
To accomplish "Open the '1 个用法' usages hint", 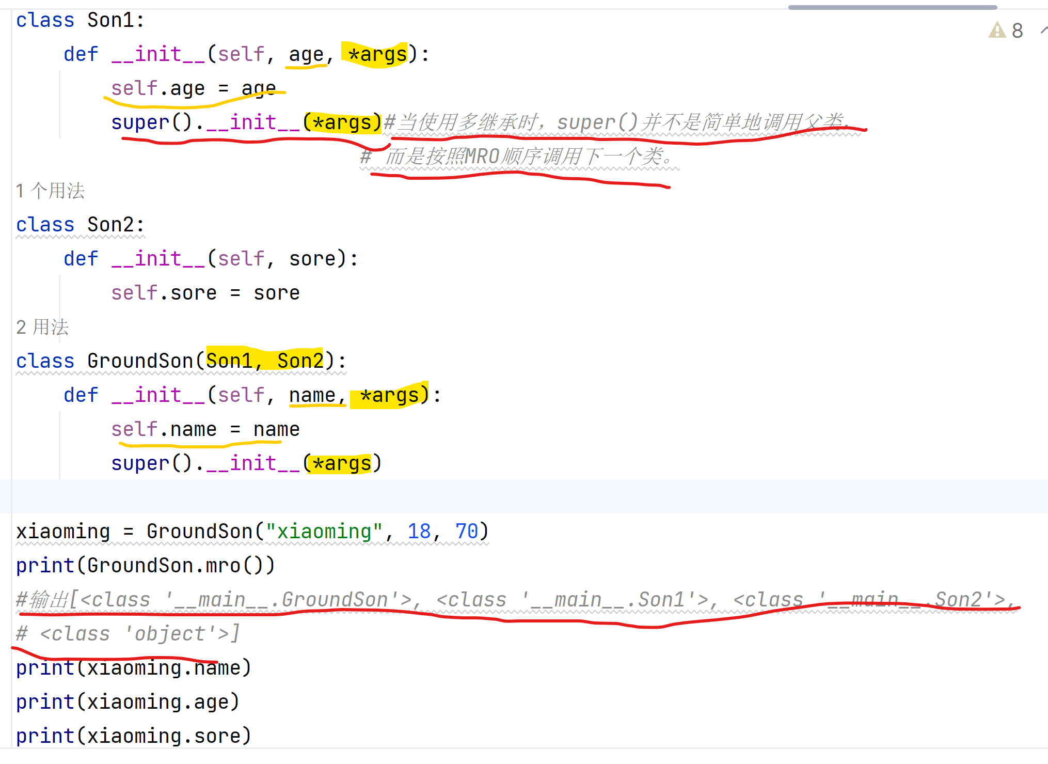I will (x=51, y=191).
